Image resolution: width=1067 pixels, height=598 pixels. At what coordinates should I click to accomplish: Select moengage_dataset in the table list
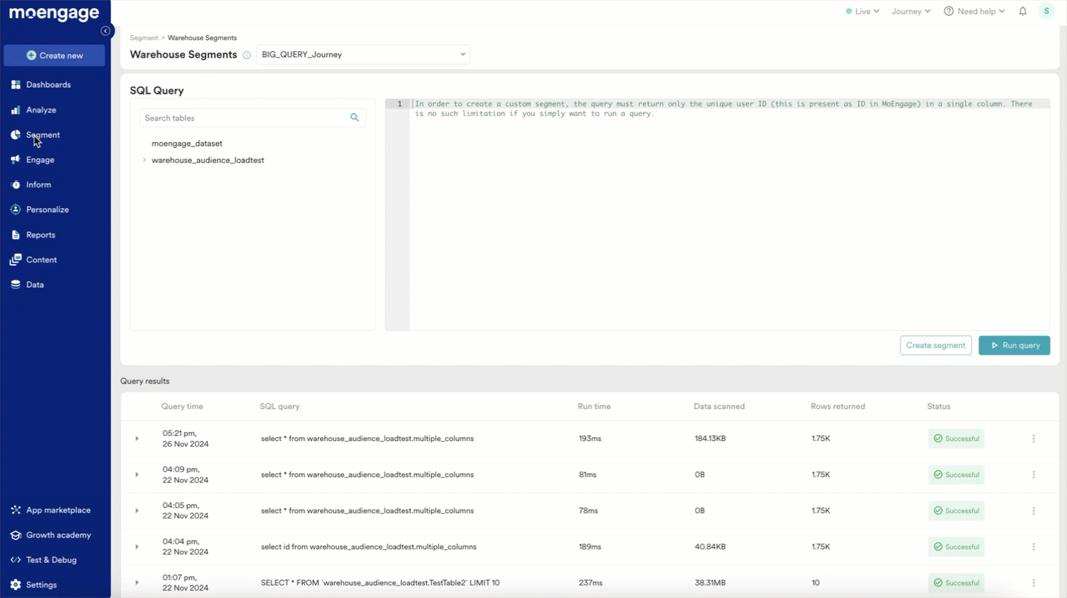coord(187,144)
